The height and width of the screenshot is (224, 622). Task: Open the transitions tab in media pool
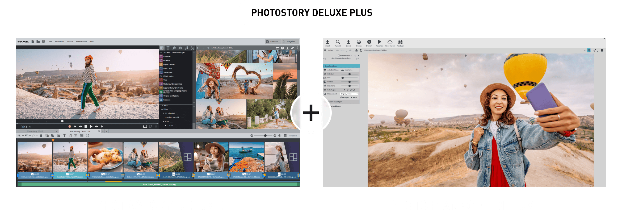[x=180, y=48]
